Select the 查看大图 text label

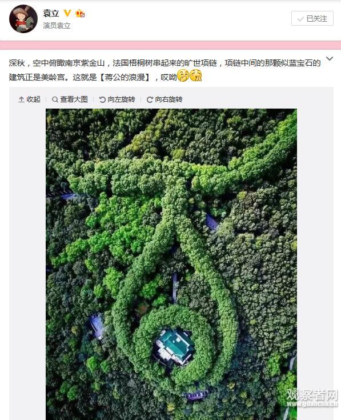point(74,99)
